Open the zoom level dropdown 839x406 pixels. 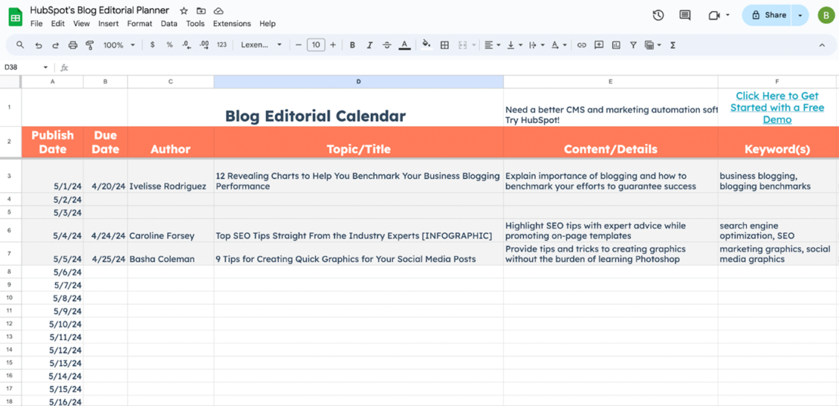[x=119, y=45]
